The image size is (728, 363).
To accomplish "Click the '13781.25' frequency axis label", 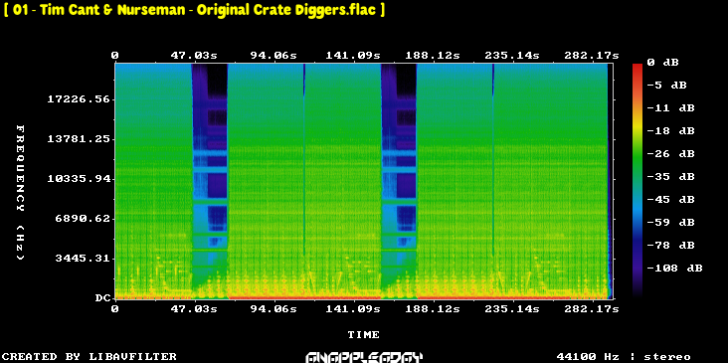I will point(79,139).
